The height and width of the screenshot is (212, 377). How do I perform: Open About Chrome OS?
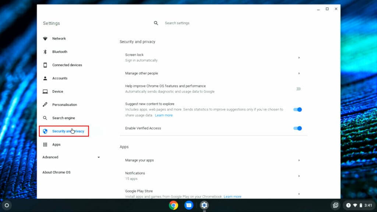tap(57, 172)
